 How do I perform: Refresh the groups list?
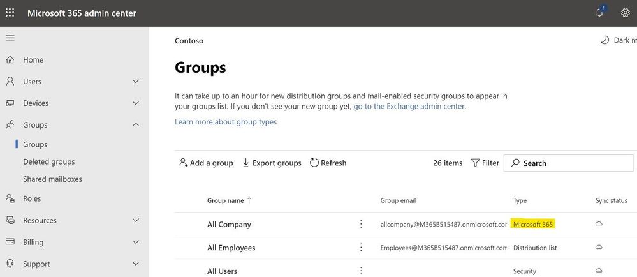tap(328, 163)
